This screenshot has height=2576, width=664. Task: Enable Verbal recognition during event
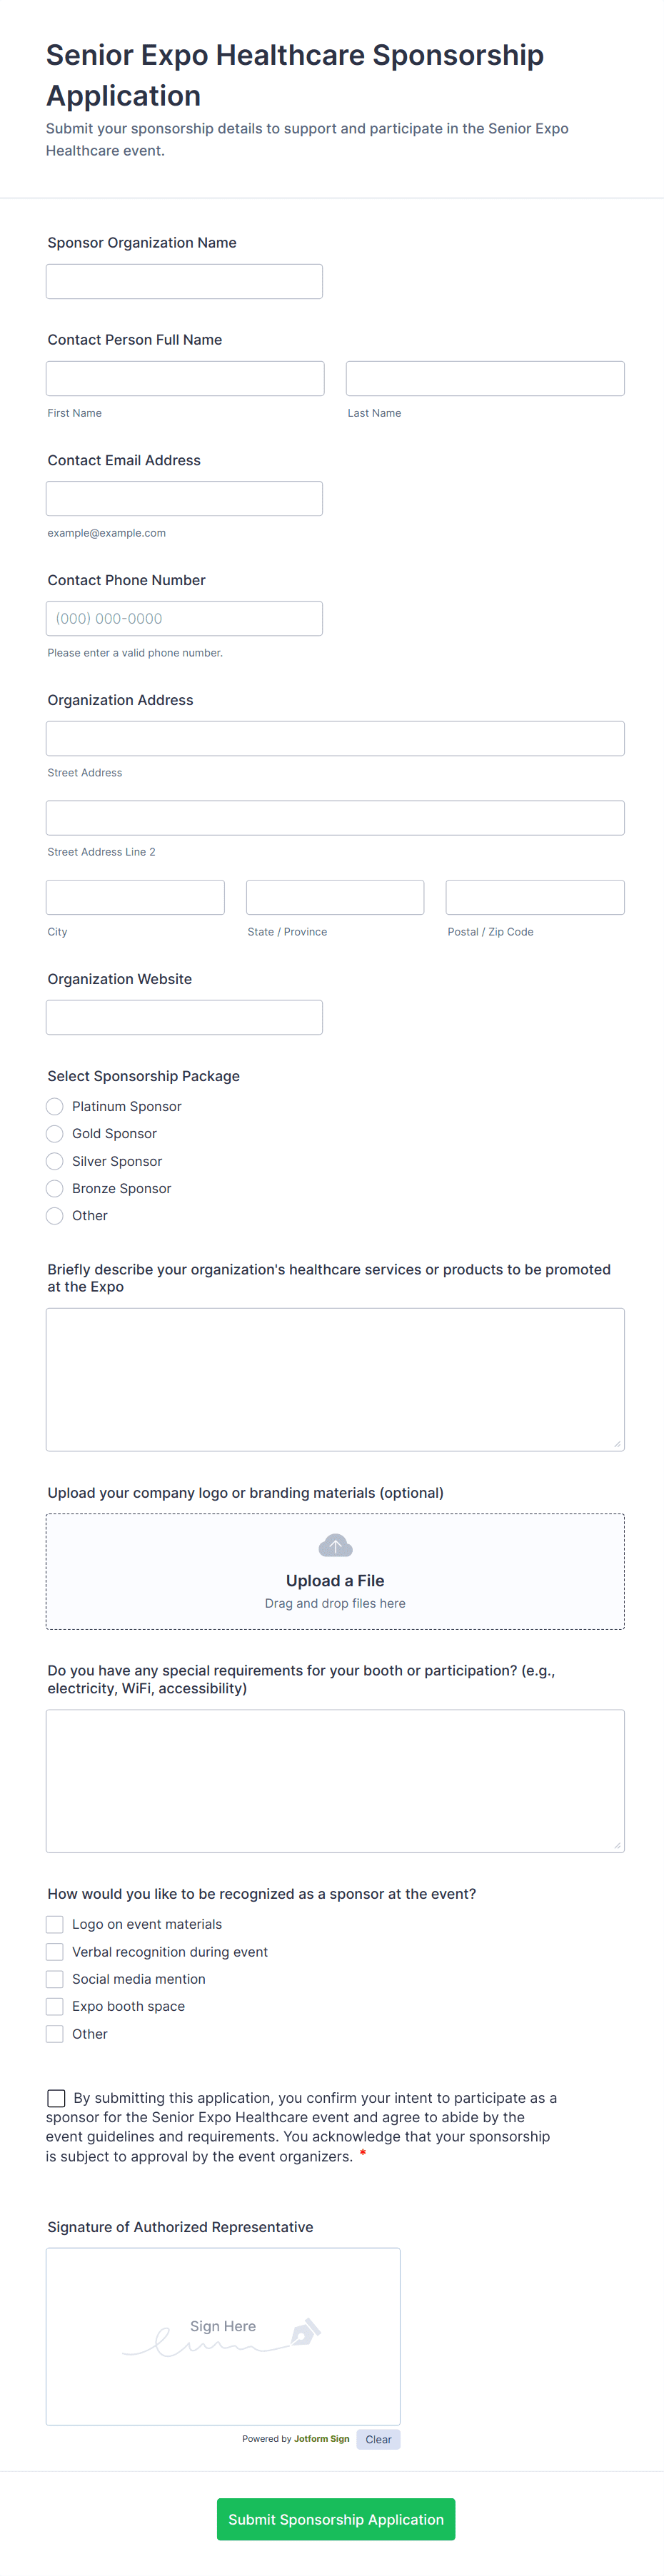point(55,1951)
